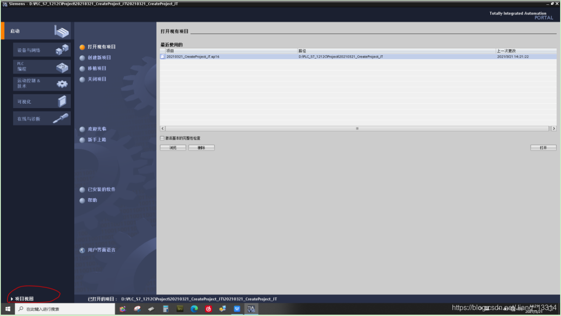The width and height of the screenshot is (561, 316).
Task: Open the 设备与网络 portal
Action: 42,50
